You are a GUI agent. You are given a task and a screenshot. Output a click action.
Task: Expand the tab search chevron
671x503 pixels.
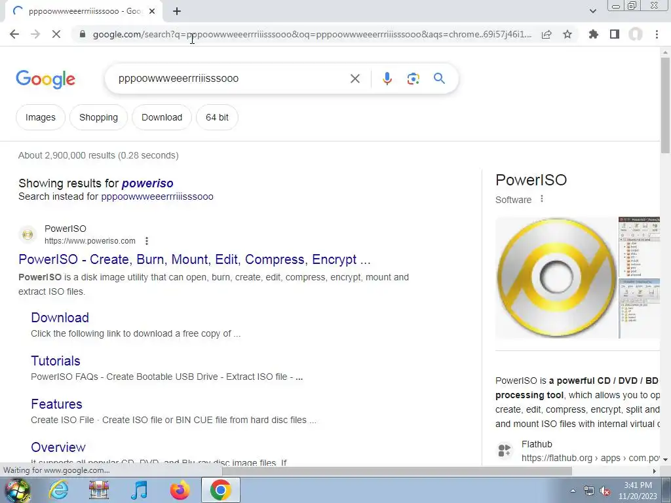point(592,11)
